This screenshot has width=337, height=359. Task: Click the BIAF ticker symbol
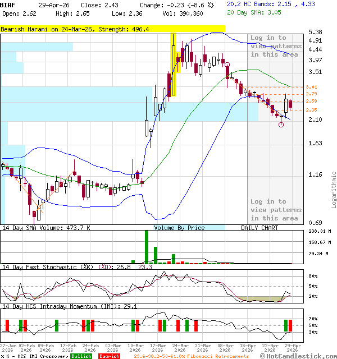8,4
